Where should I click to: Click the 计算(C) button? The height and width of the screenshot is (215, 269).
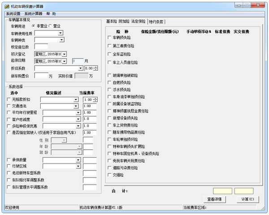pos(247,199)
